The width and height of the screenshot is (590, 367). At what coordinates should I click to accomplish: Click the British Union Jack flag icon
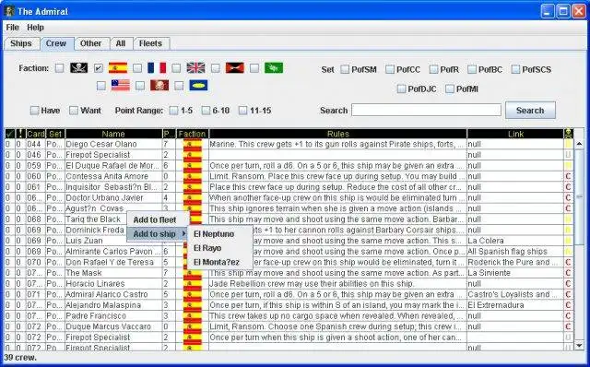pos(195,68)
